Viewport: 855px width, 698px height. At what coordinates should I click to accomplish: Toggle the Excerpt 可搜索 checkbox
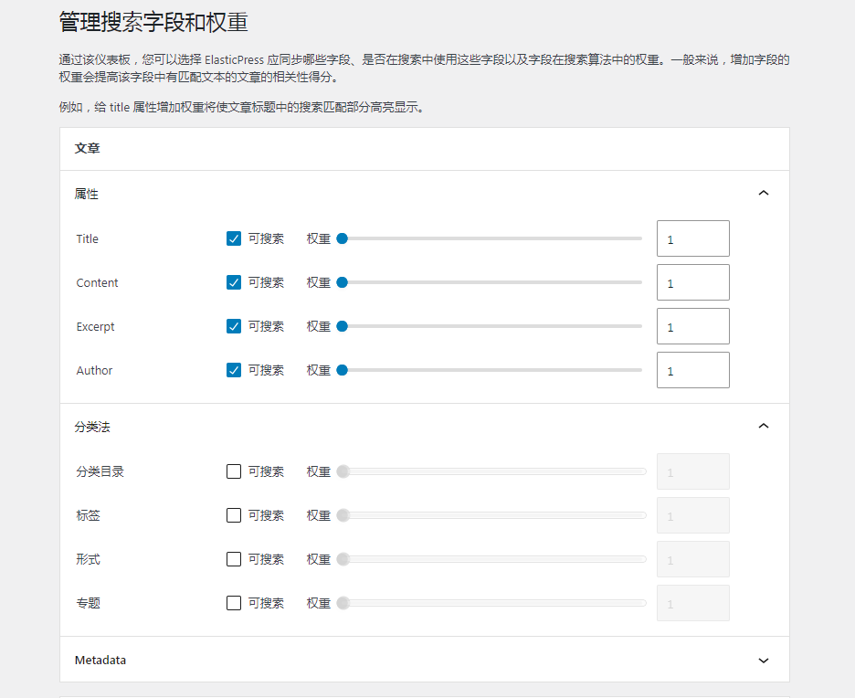pyautogui.click(x=234, y=326)
